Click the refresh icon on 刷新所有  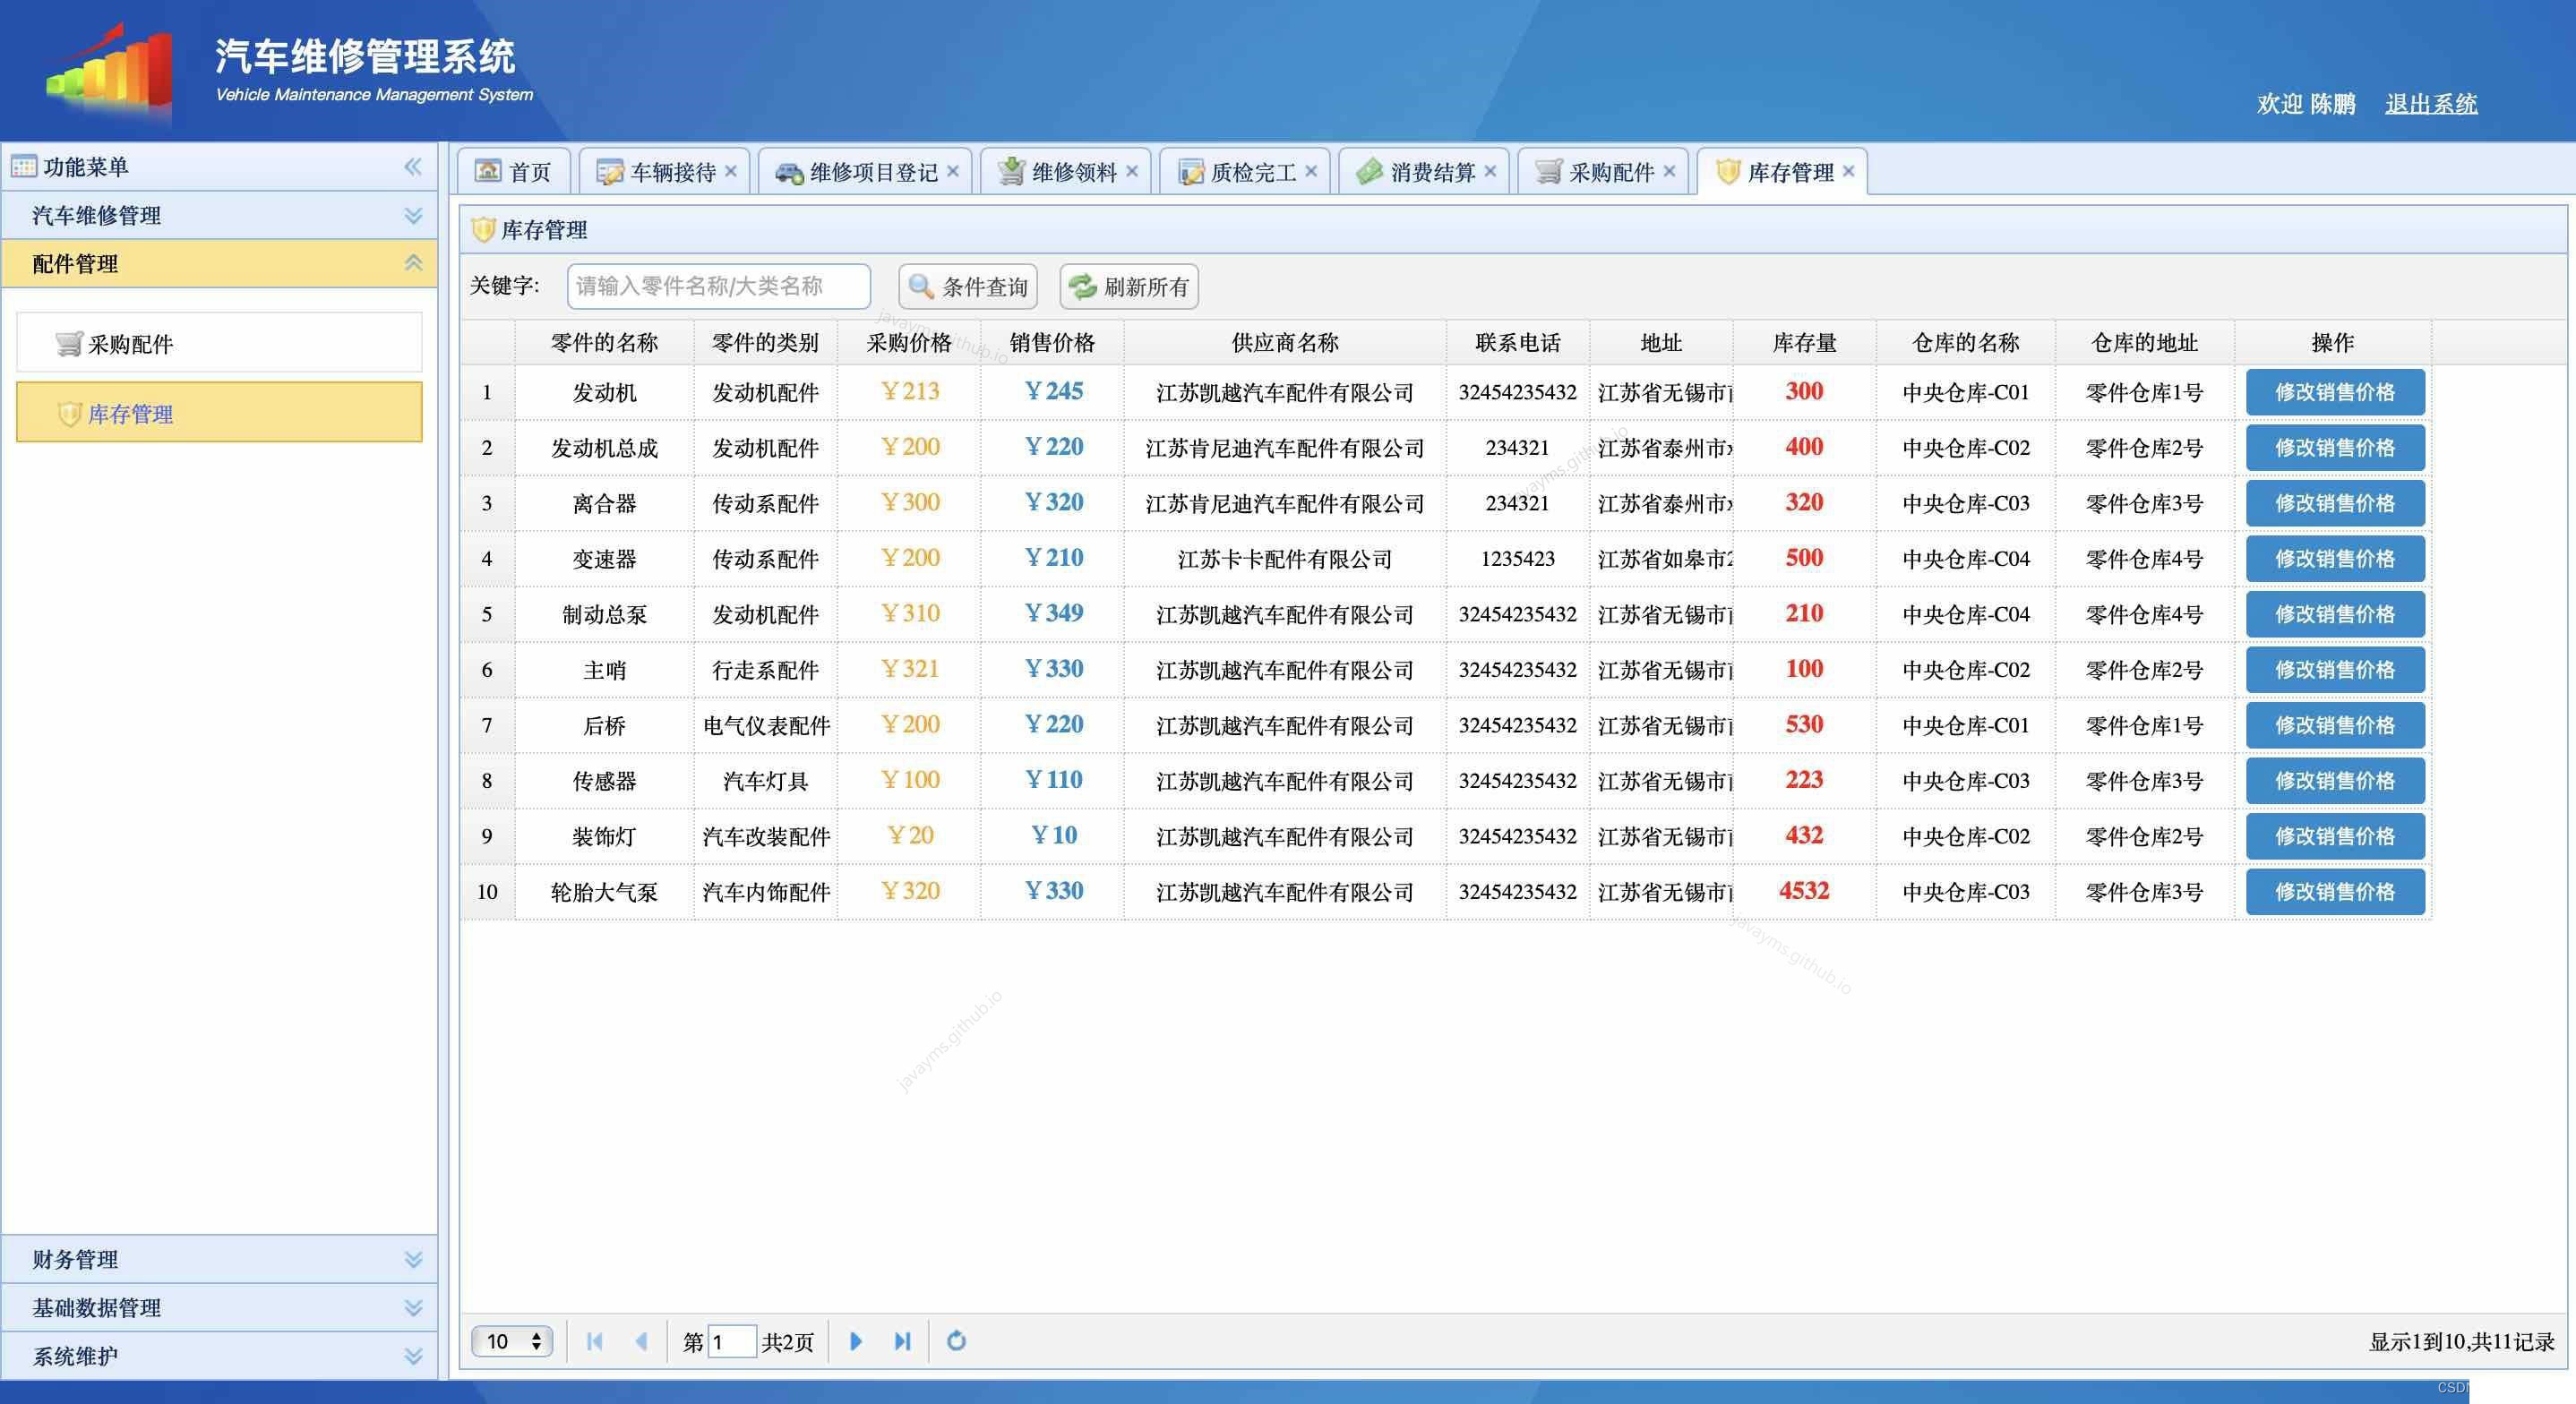tap(1081, 287)
